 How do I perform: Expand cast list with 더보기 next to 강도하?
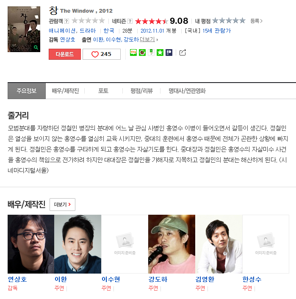[149, 39]
